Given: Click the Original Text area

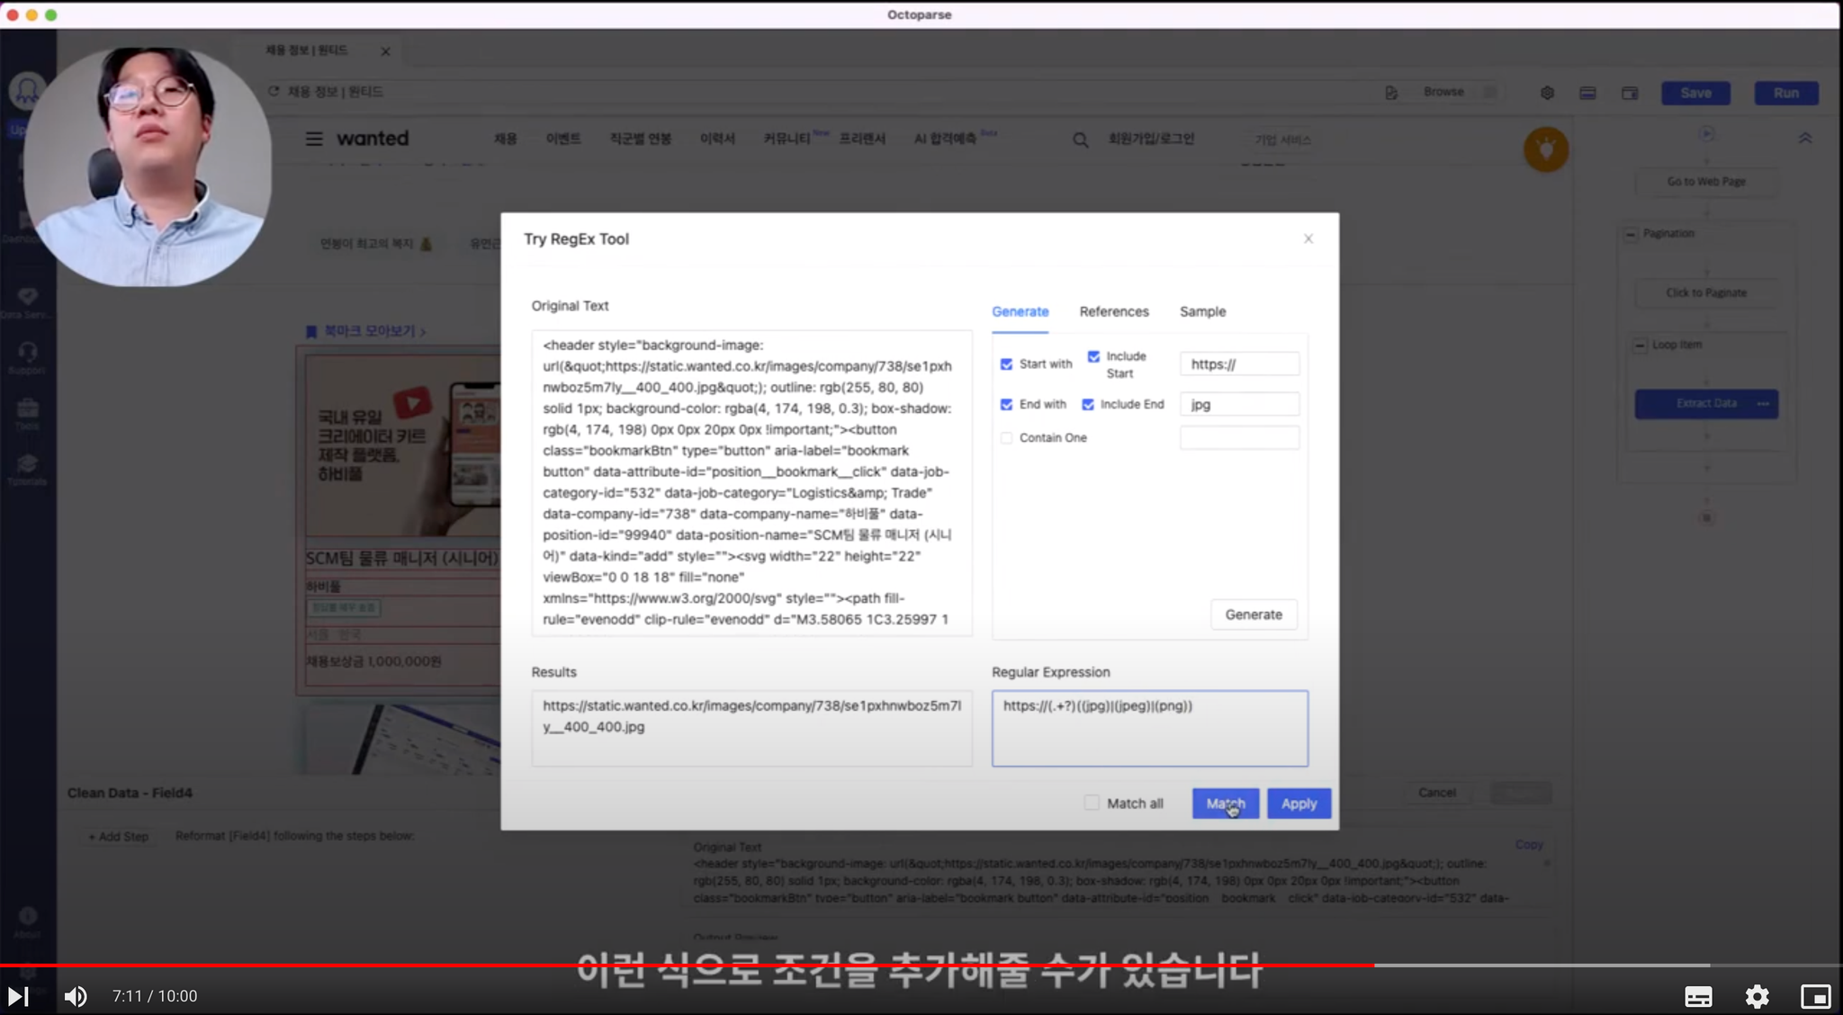Looking at the screenshot, I should click(751, 483).
